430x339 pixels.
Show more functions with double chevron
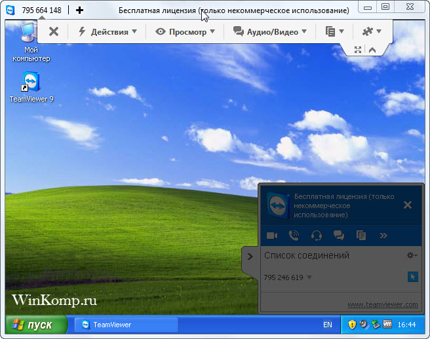point(383,236)
